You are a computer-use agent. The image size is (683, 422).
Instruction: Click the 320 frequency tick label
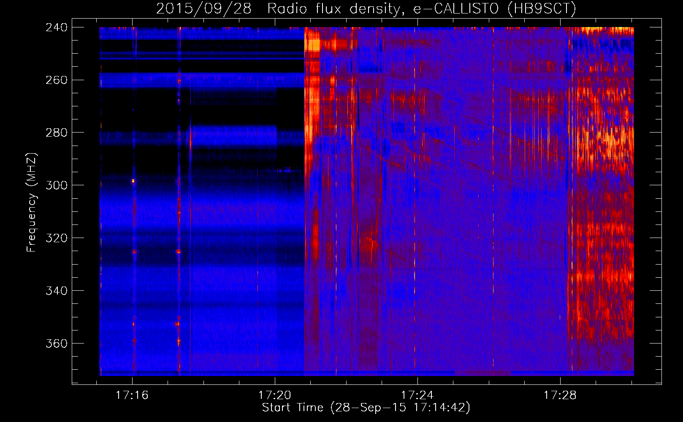click(x=57, y=238)
